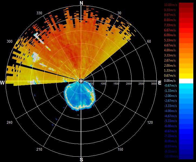This screenshot has width=196, height=162.
Task: Click the 210 degree azimuth label
Action: click(39, 149)
